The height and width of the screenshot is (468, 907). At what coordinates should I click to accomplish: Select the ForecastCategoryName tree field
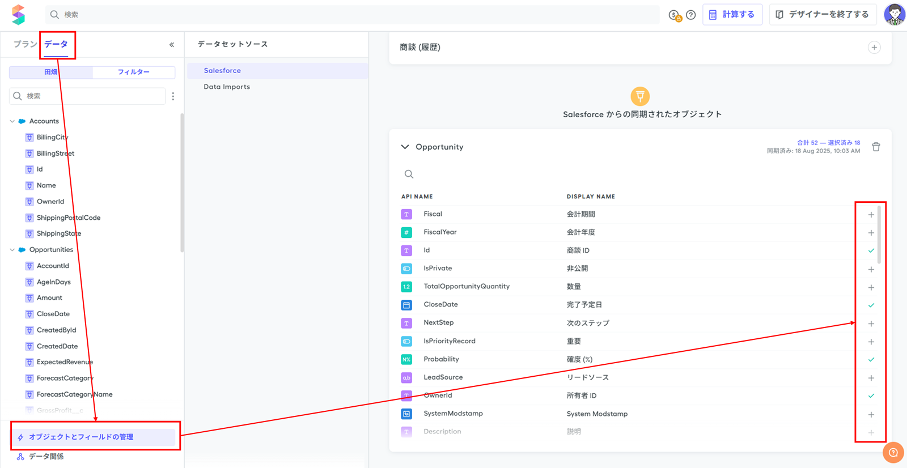[75, 394]
